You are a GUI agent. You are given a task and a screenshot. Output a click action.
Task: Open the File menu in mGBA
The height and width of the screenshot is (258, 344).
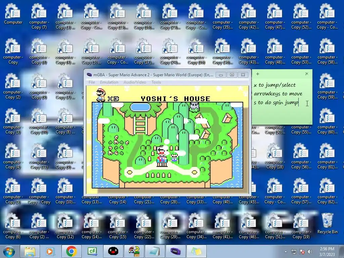coord(92,82)
